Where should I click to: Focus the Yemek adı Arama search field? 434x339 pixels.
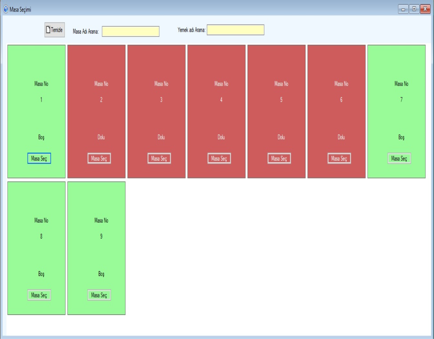(235, 30)
